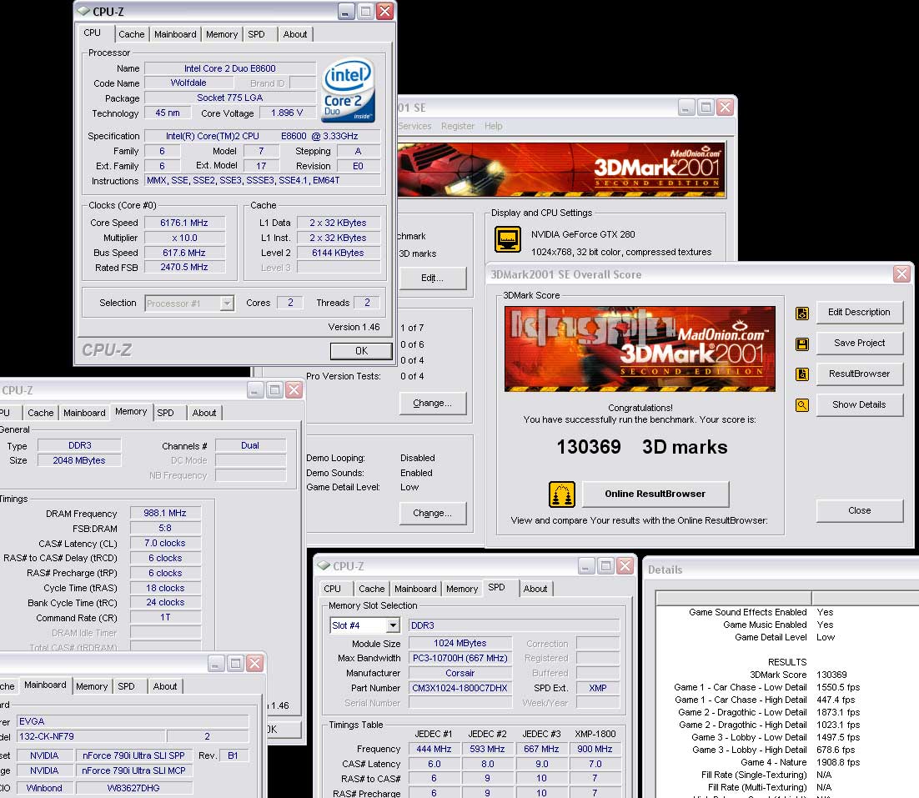Click the Part Number CM3X1024-1800C7DHX field

[x=460, y=688]
